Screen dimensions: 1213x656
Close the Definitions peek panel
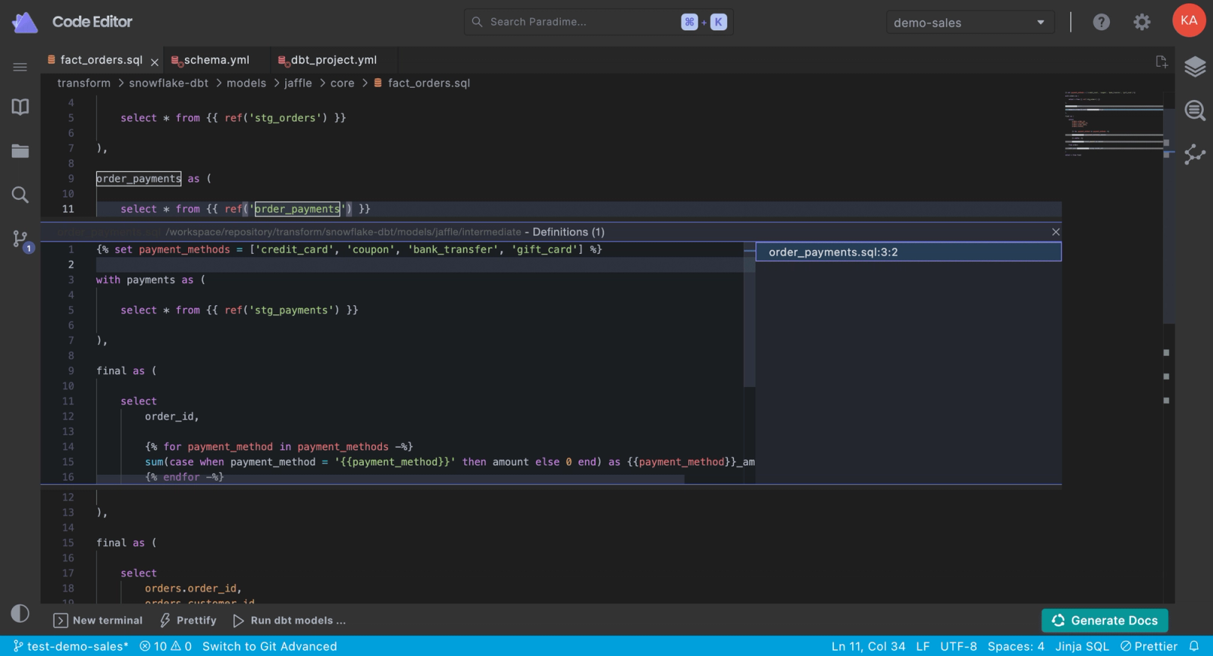(x=1055, y=232)
